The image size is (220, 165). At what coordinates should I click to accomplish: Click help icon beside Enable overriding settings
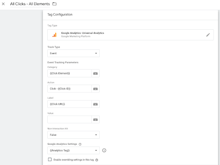tap(97, 160)
